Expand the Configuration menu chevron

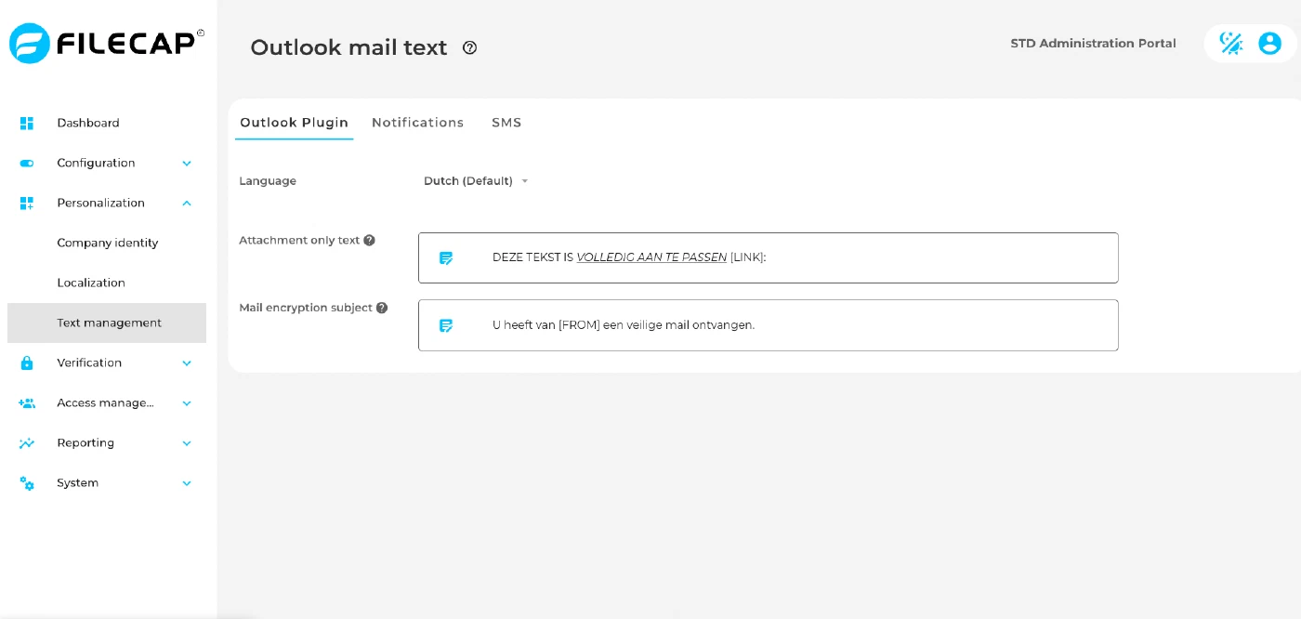pos(187,164)
